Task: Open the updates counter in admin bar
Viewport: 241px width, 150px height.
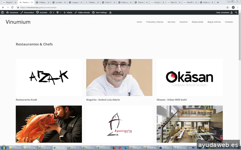Action: pos(52,13)
